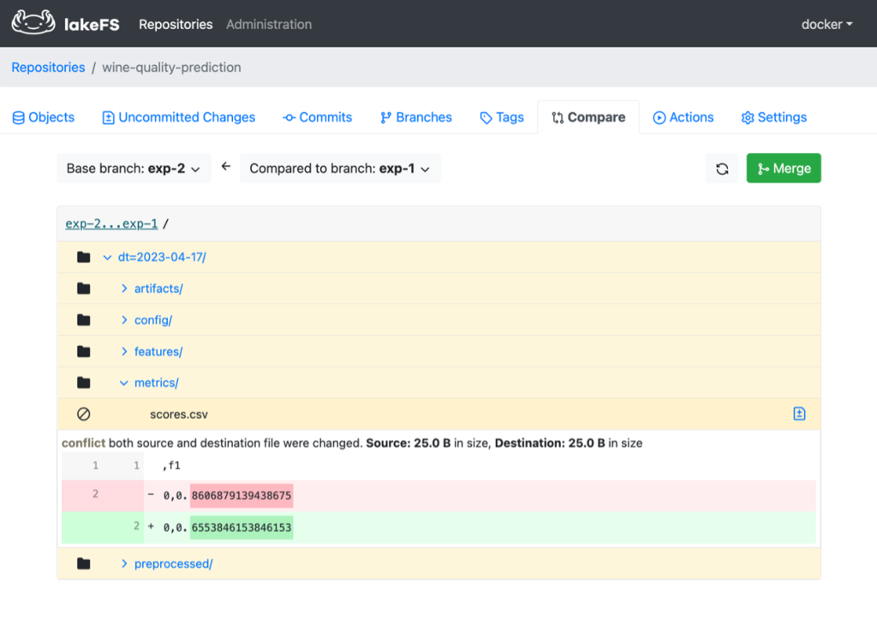877x637 pixels.
Task: Expand the preprocessed/ chevron
Action: 124,563
